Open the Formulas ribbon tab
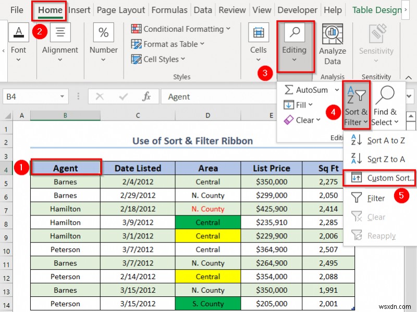 click(169, 9)
